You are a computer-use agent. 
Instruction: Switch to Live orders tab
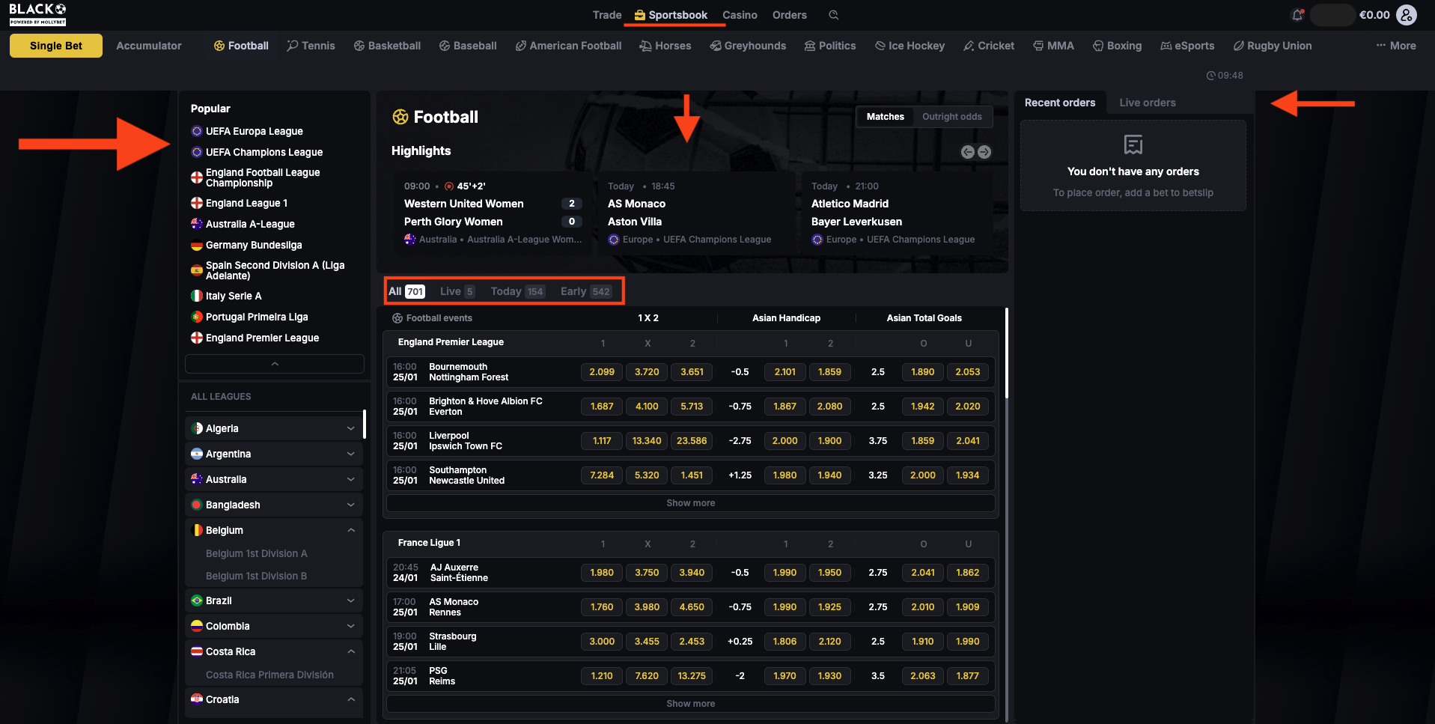click(1147, 103)
